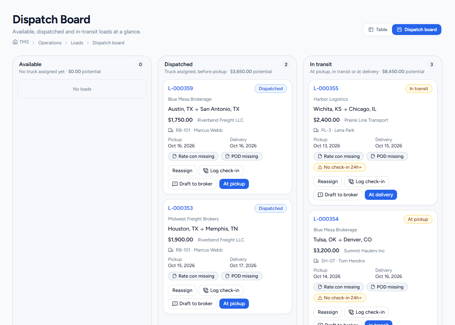Image resolution: width=455 pixels, height=325 pixels.
Task: Click truck icon beside PL-3 · Lena Park
Action: [316, 130]
